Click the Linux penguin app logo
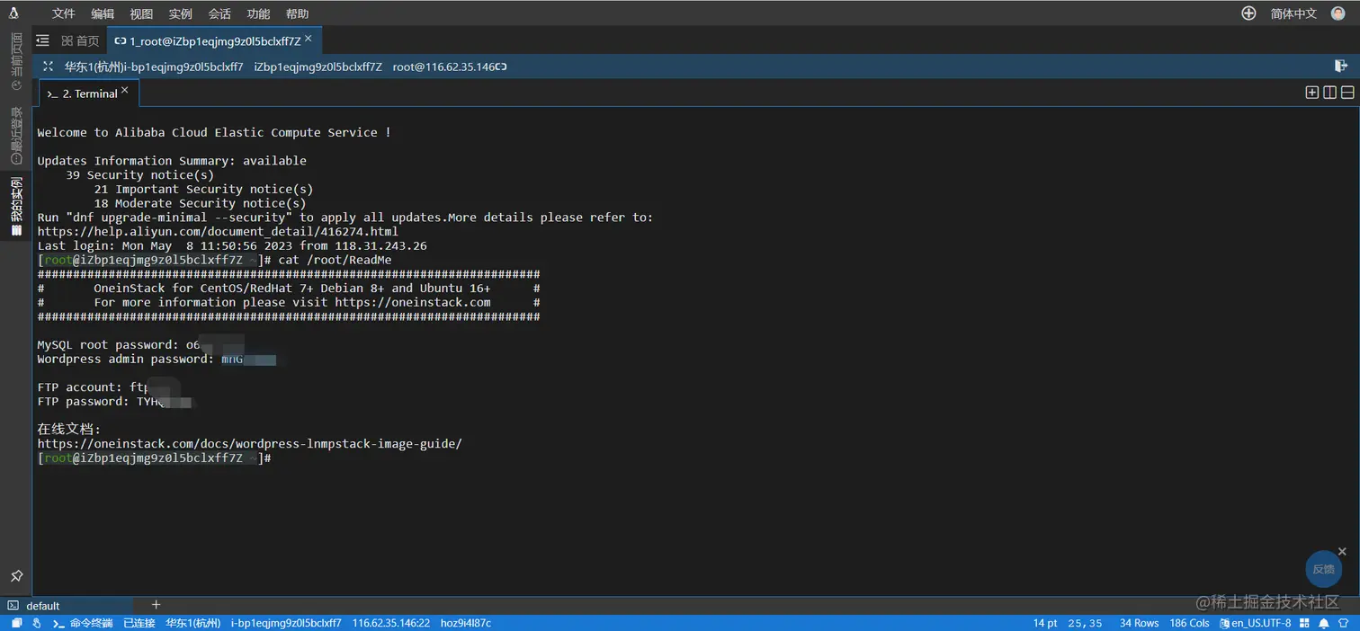 pos(14,13)
